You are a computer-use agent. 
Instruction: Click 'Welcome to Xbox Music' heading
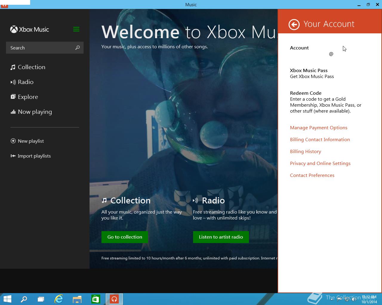pos(189,32)
